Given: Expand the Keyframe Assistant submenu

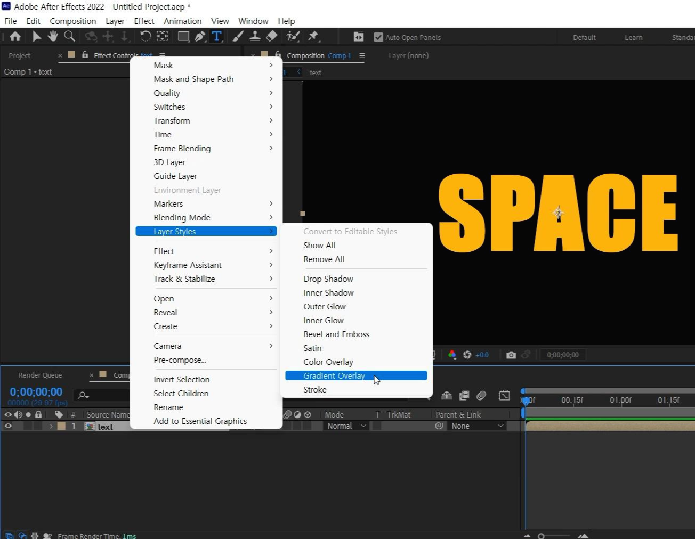Looking at the screenshot, I should pos(206,265).
